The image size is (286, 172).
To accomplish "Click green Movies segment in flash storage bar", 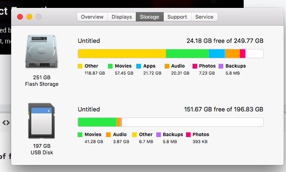I will pos(187,54).
